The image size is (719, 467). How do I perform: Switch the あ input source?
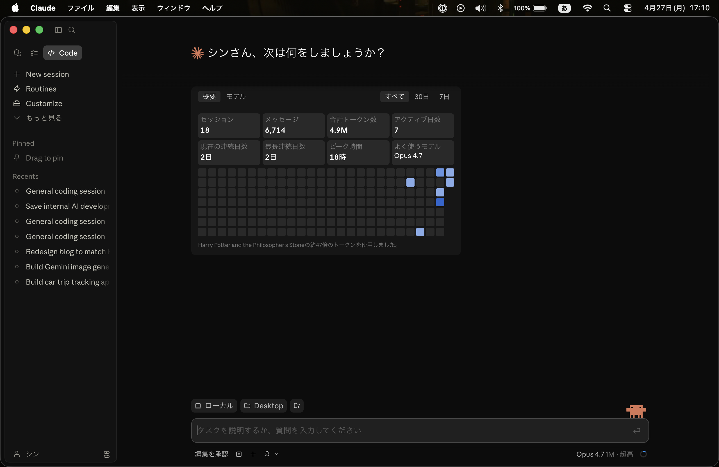(564, 8)
